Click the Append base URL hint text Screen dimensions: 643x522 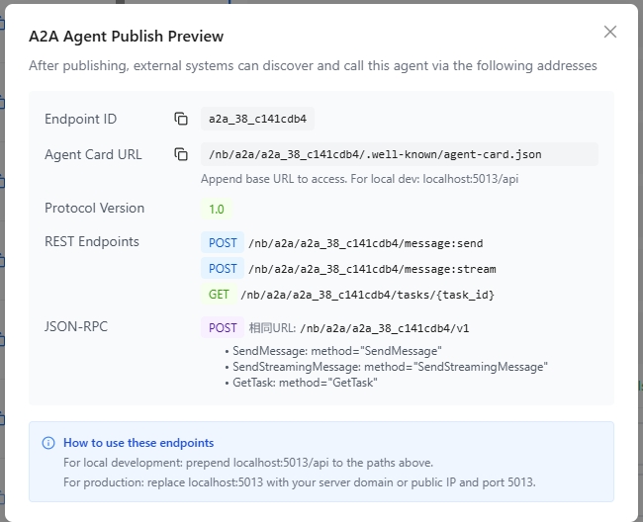(360, 179)
